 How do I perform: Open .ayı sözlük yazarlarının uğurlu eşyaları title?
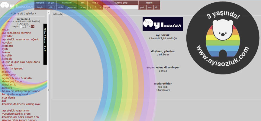click(20, 41)
